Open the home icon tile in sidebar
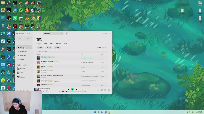This screenshot has height=114, width=204. click(x=20, y=39)
